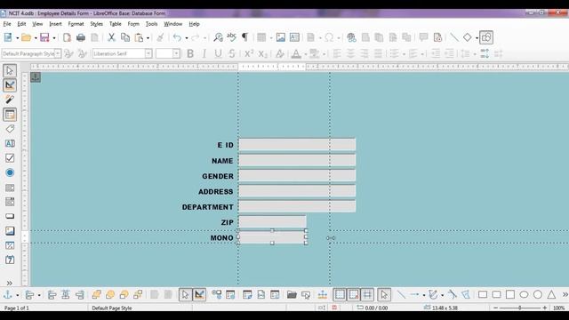Open the Edit menu
The width and height of the screenshot is (569, 320).
coord(21,24)
